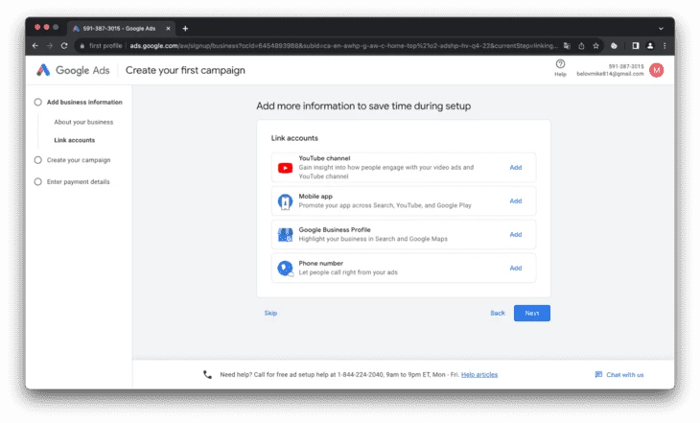
Task: Click the phone icon in footer
Action: pyautogui.click(x=207, y=374)
